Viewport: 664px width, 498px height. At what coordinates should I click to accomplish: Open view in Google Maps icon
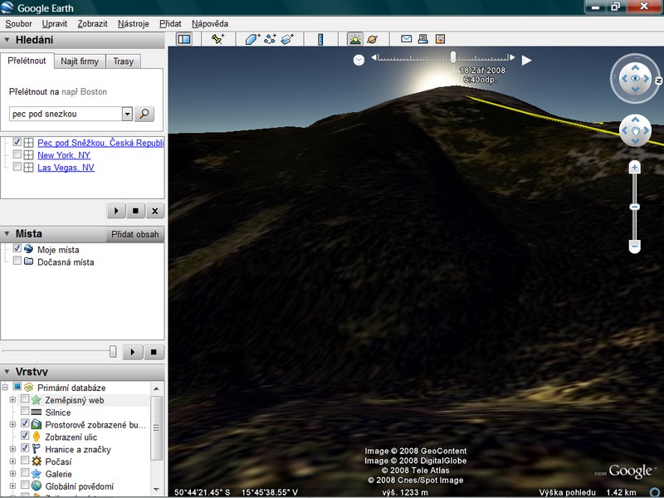pyautogui.click(x=441, y=39)
